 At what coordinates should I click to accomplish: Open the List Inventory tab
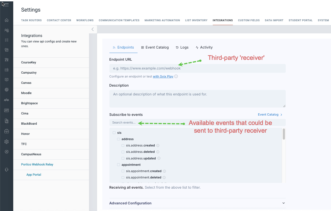[196, 20]
